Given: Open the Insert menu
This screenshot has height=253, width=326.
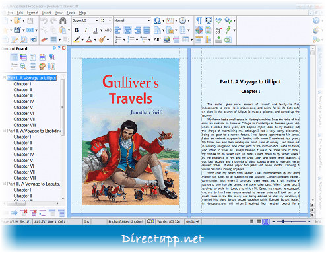Looking at the screenshot, I should coord(46,13).
